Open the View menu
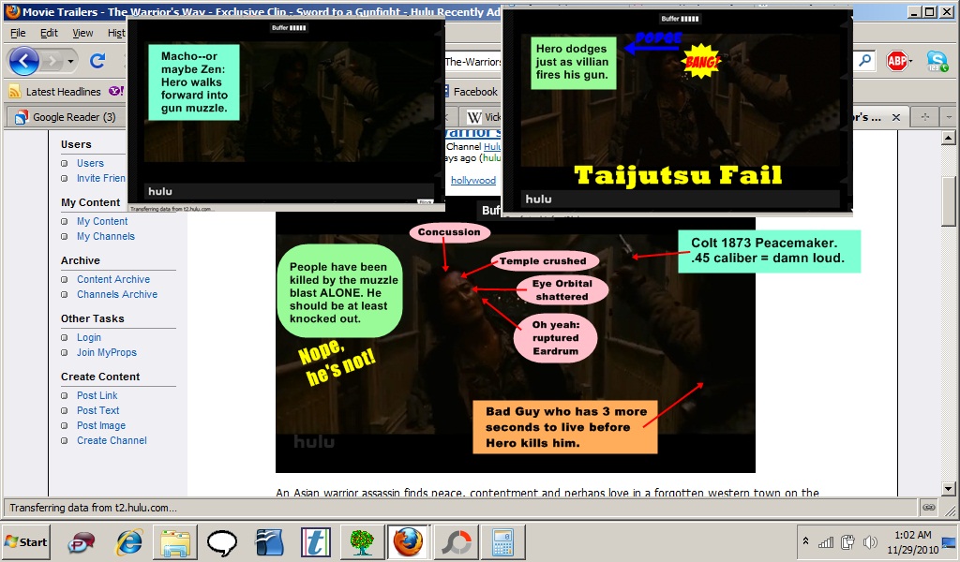The image size is (960, 562). [82, 33]
